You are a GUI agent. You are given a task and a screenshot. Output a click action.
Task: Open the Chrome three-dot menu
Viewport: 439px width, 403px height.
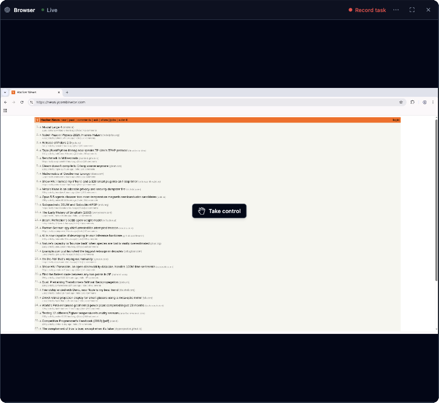click(x=433, y=102)
